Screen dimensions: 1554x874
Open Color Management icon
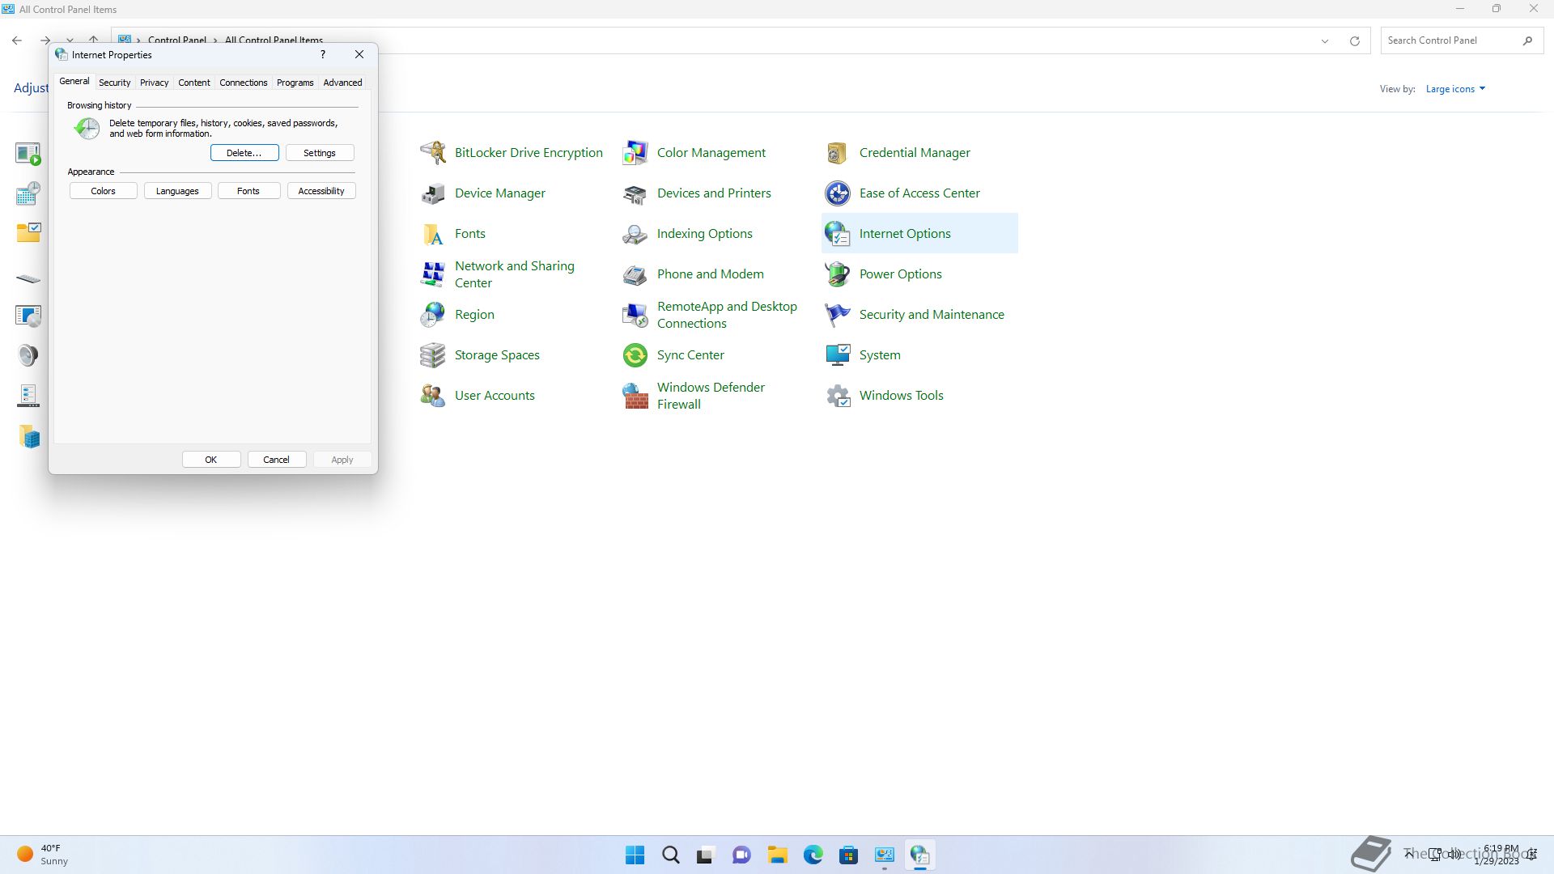pos(635,152)
